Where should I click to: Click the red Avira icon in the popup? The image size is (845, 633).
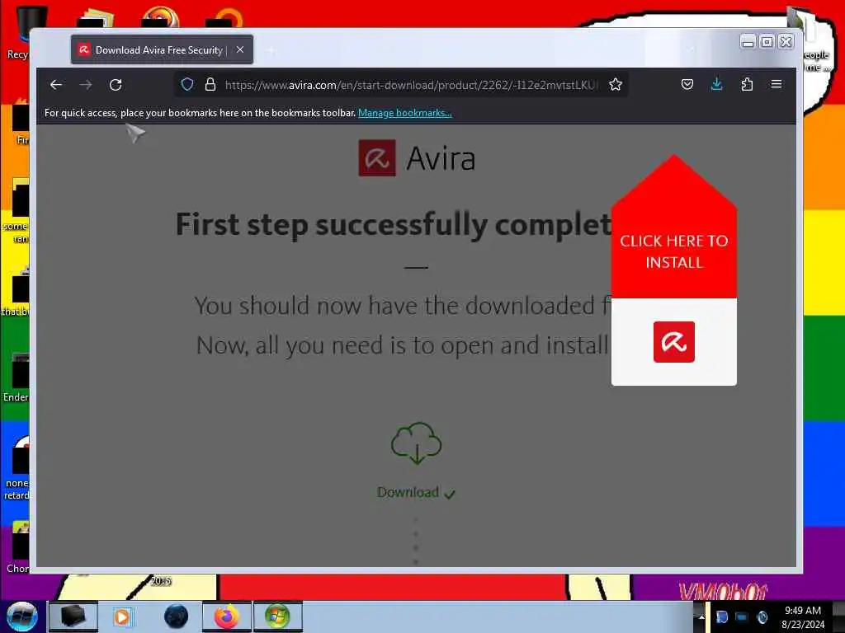tap(673, 342)
